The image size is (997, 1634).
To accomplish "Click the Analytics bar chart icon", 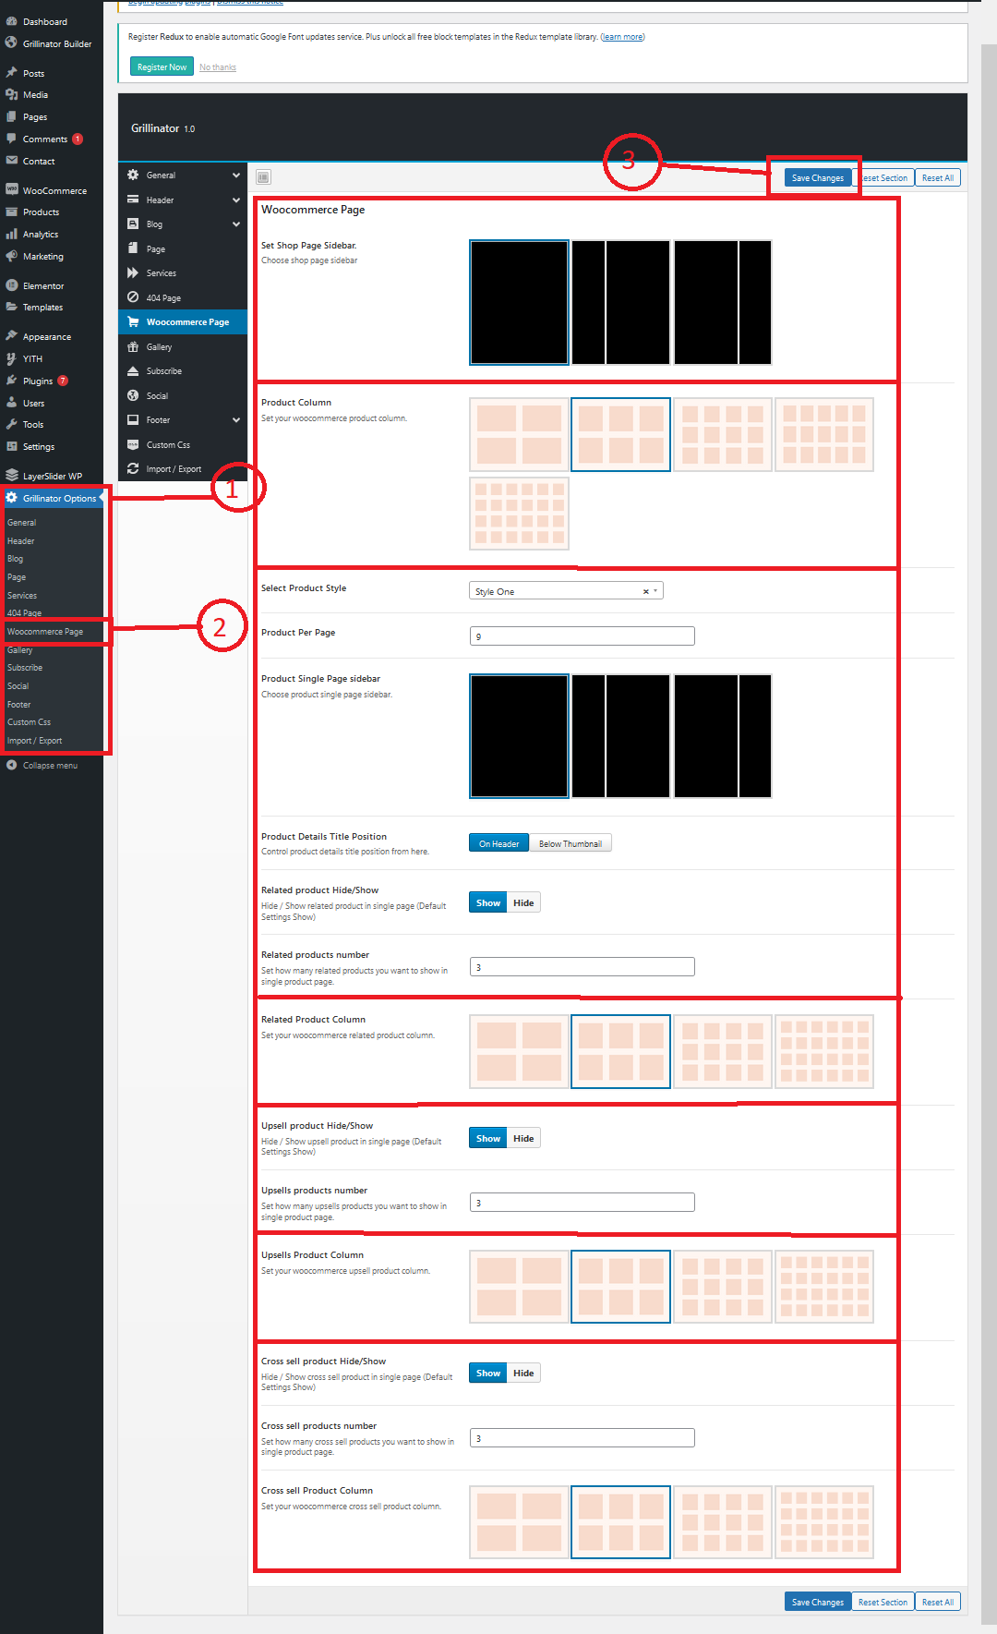I will [11, 234].
